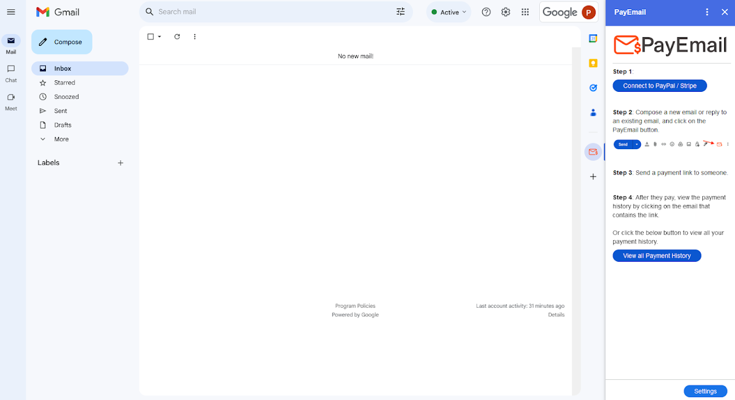The image size is (735, 400).
Task: Open Chat section in left rail
Action: click(11, 73)
